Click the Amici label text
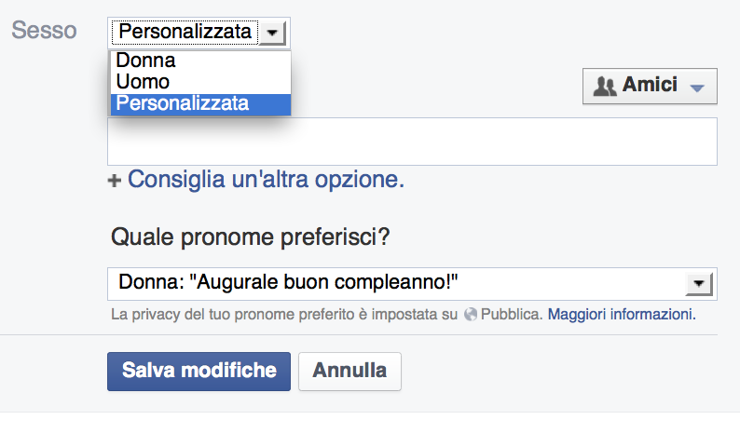 pos(649,86)
